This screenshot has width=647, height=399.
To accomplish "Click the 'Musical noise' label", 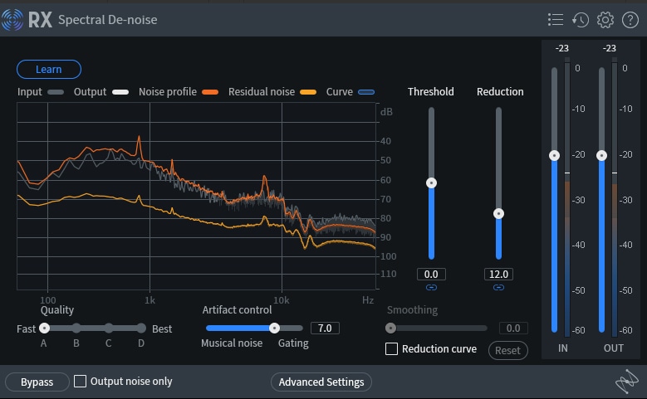I will pos(232,343).
